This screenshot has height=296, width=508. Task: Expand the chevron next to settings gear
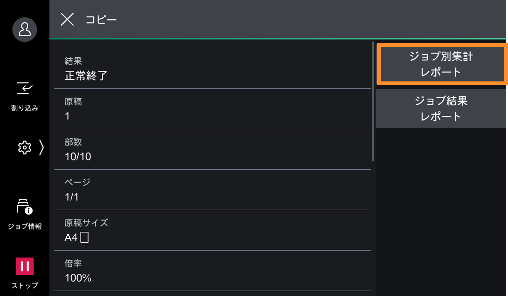point(41,148)
